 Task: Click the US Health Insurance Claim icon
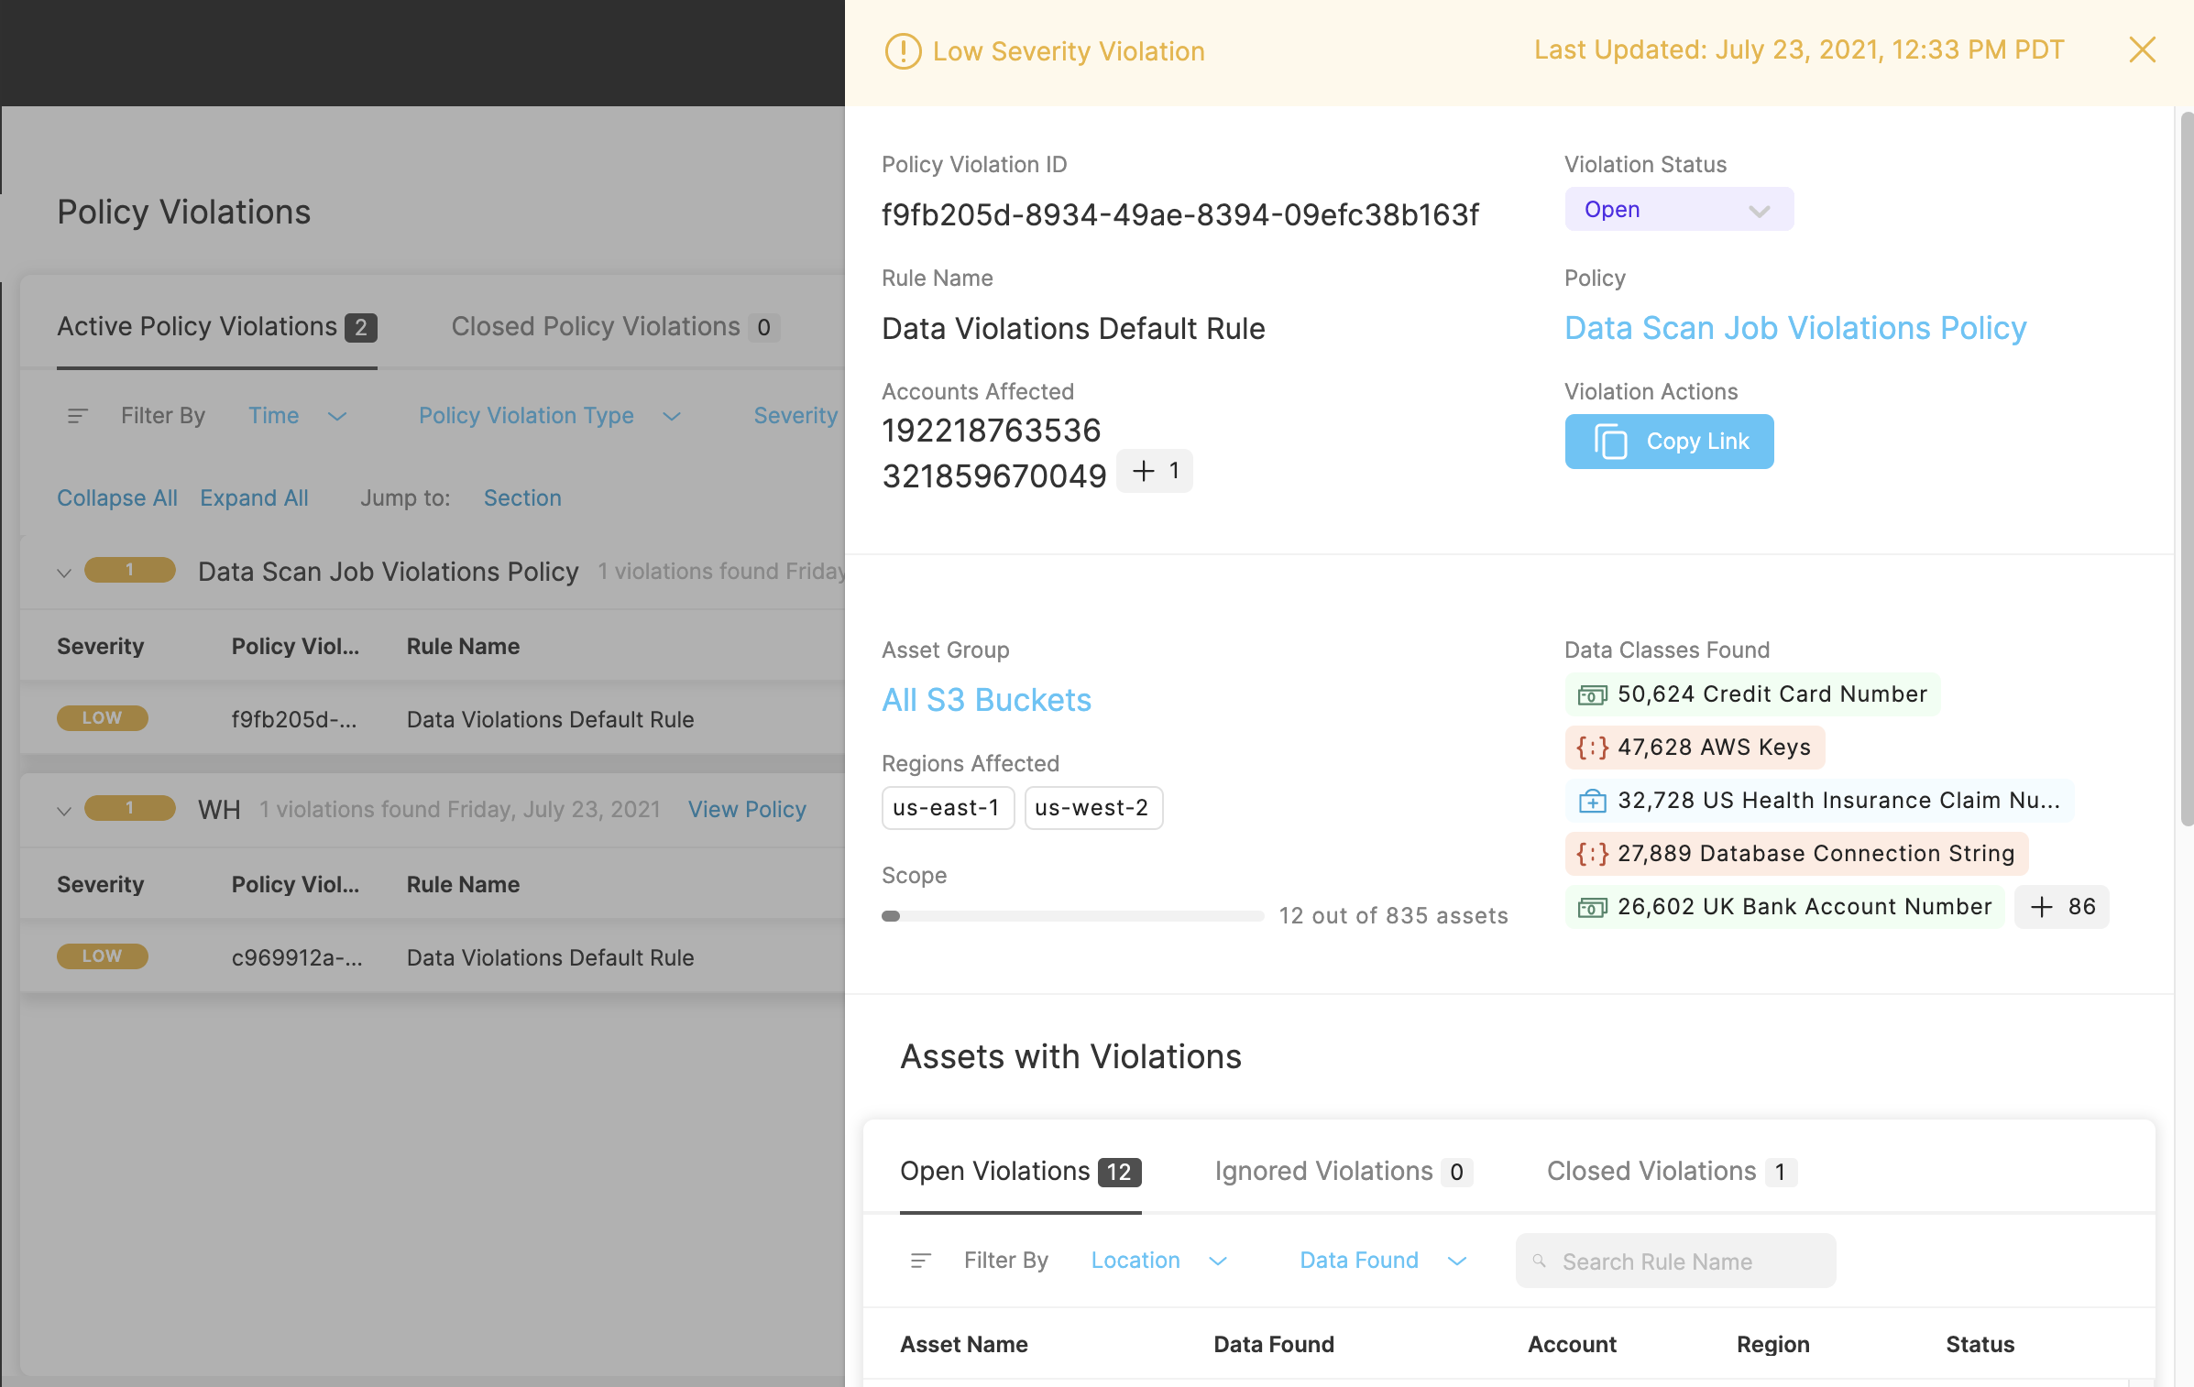[1592, 802]
